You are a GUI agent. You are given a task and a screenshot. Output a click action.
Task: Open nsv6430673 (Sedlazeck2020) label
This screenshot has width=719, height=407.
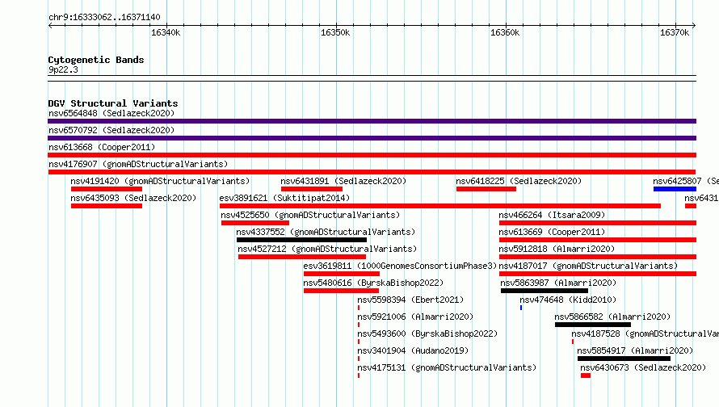click(x=643, y=367)
